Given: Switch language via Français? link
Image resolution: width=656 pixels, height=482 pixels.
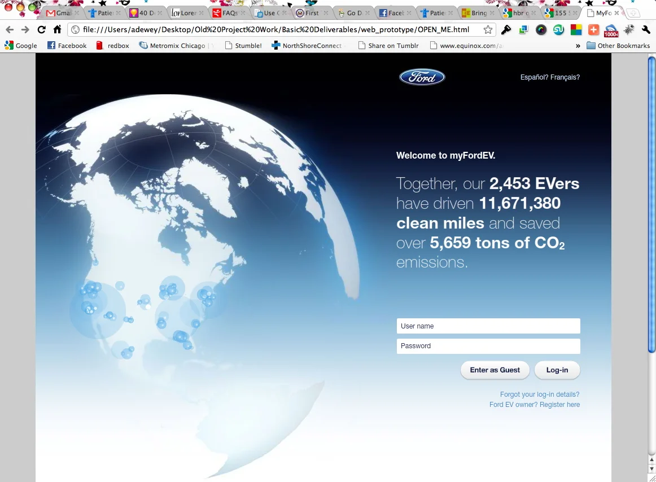Looking at the screenshot, I should (x=565, y=77).
